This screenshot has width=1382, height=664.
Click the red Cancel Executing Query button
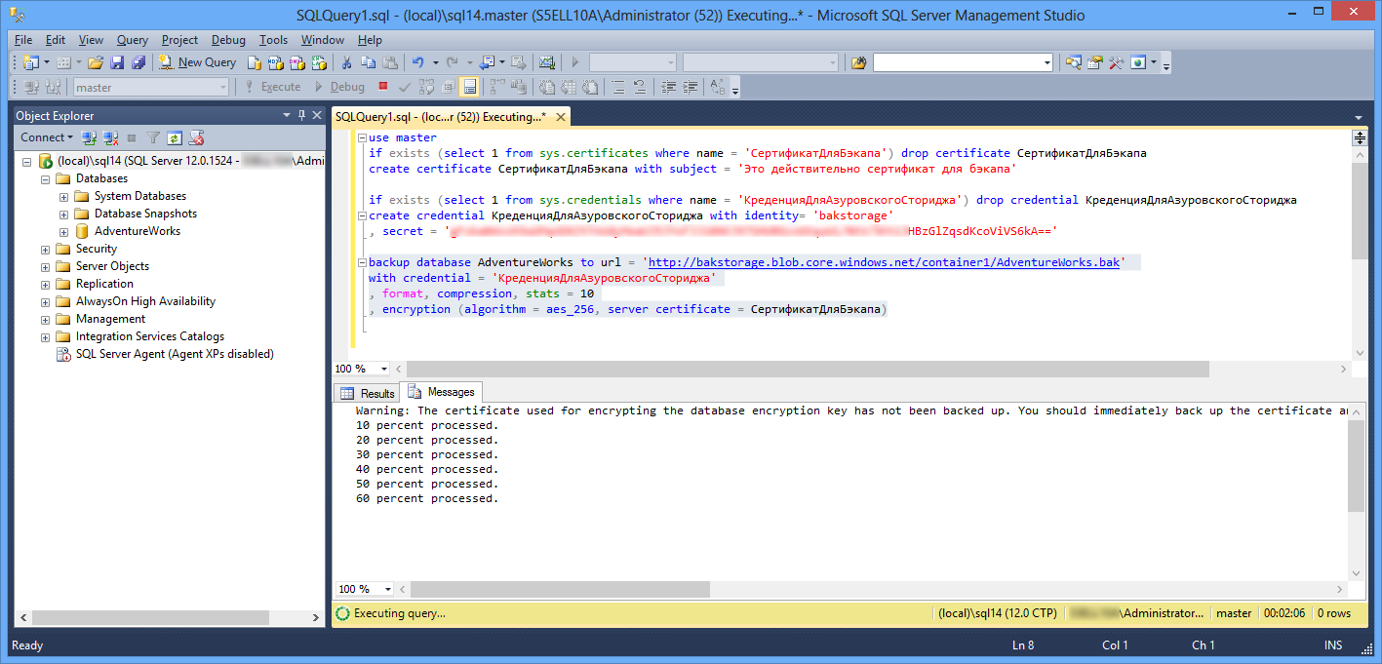383,86
